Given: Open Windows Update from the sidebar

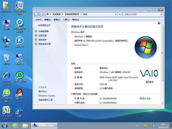Looking at the screenshot, I should click(46, 96).
